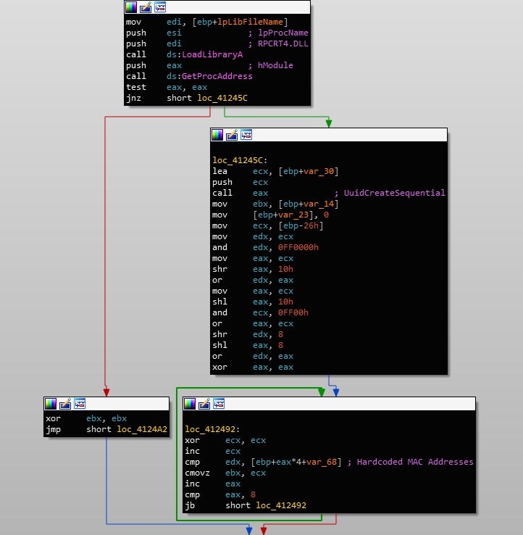Click the group nodes icon in the LoadLibraryA block

[x=160, y=7]
